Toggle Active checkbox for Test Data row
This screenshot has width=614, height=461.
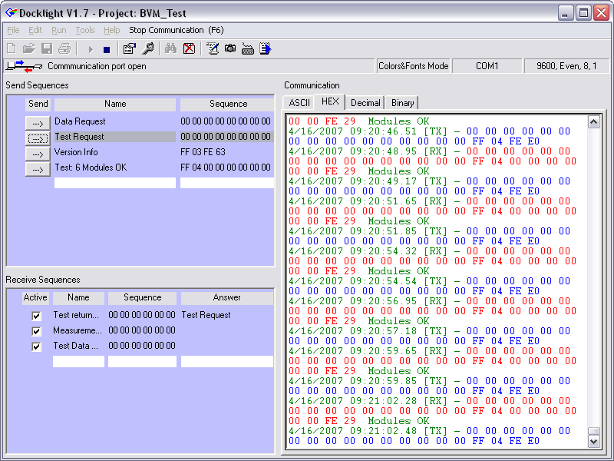pyautogui.click(x=36, y=347)
